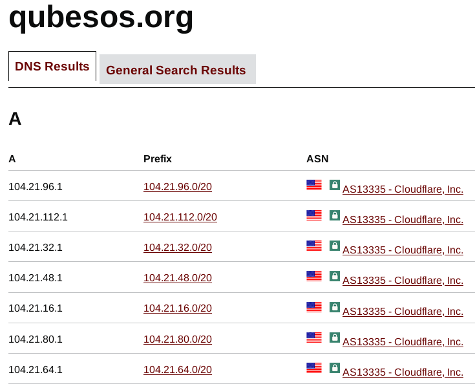Open prefix link 104.21.112.0/20
This screenshot has width=475, height=386.
[180, 217]
